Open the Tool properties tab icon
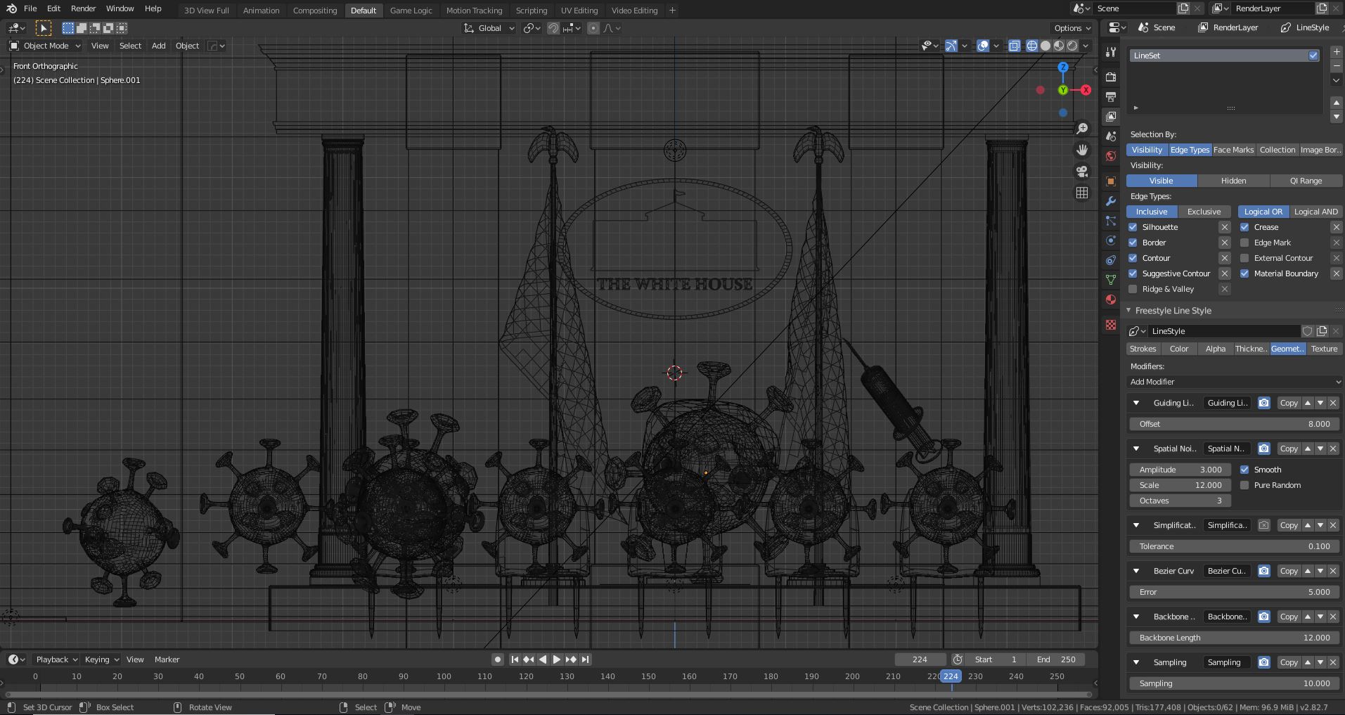This screenshot has width=1345, height=715. tap(1111, 52)
